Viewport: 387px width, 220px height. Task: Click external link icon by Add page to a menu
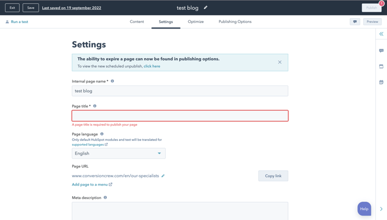point(111,184)
